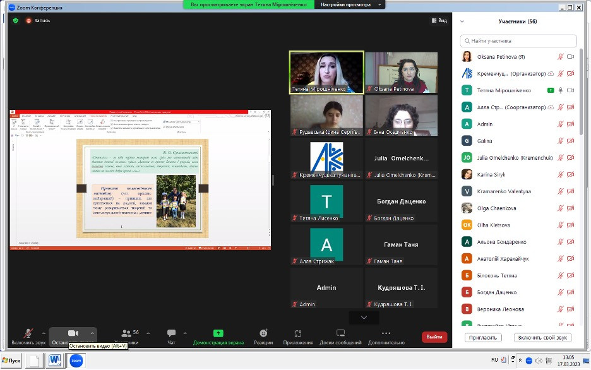
Task: Select Kramarenko Valentyna in participants list
Action: (518, 191)
